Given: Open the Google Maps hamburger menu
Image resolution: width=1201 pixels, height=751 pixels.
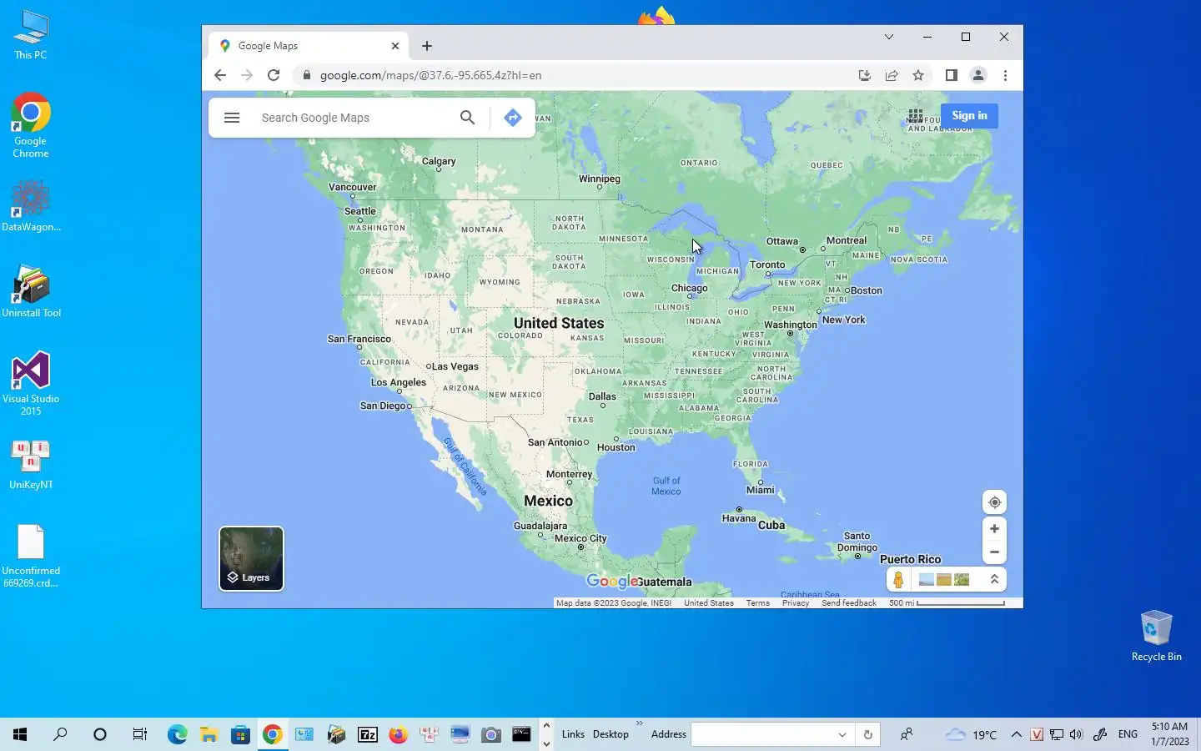Looking at the screenshot, I should click(232, 118).
